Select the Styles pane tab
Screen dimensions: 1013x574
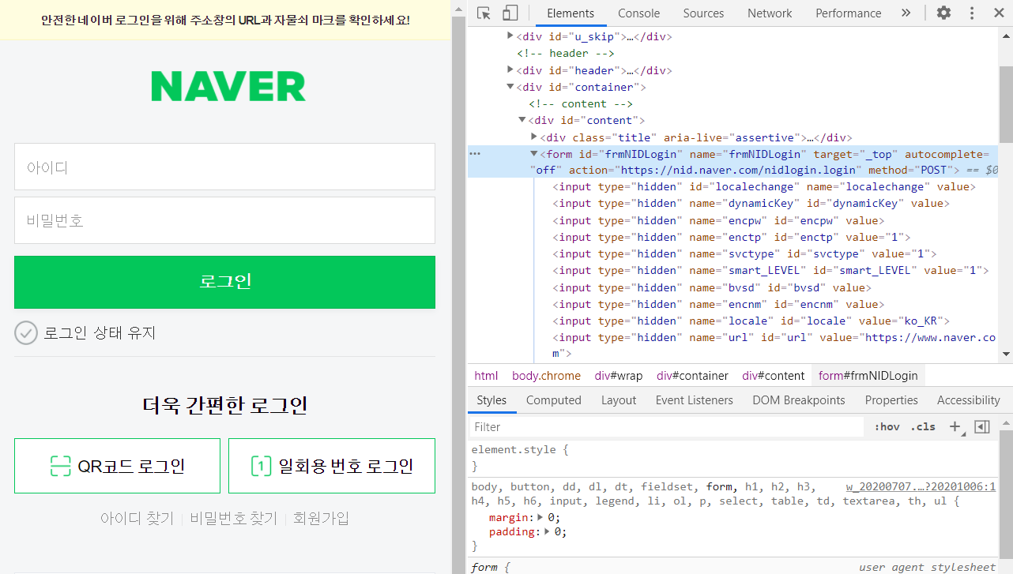click(491, 400)
